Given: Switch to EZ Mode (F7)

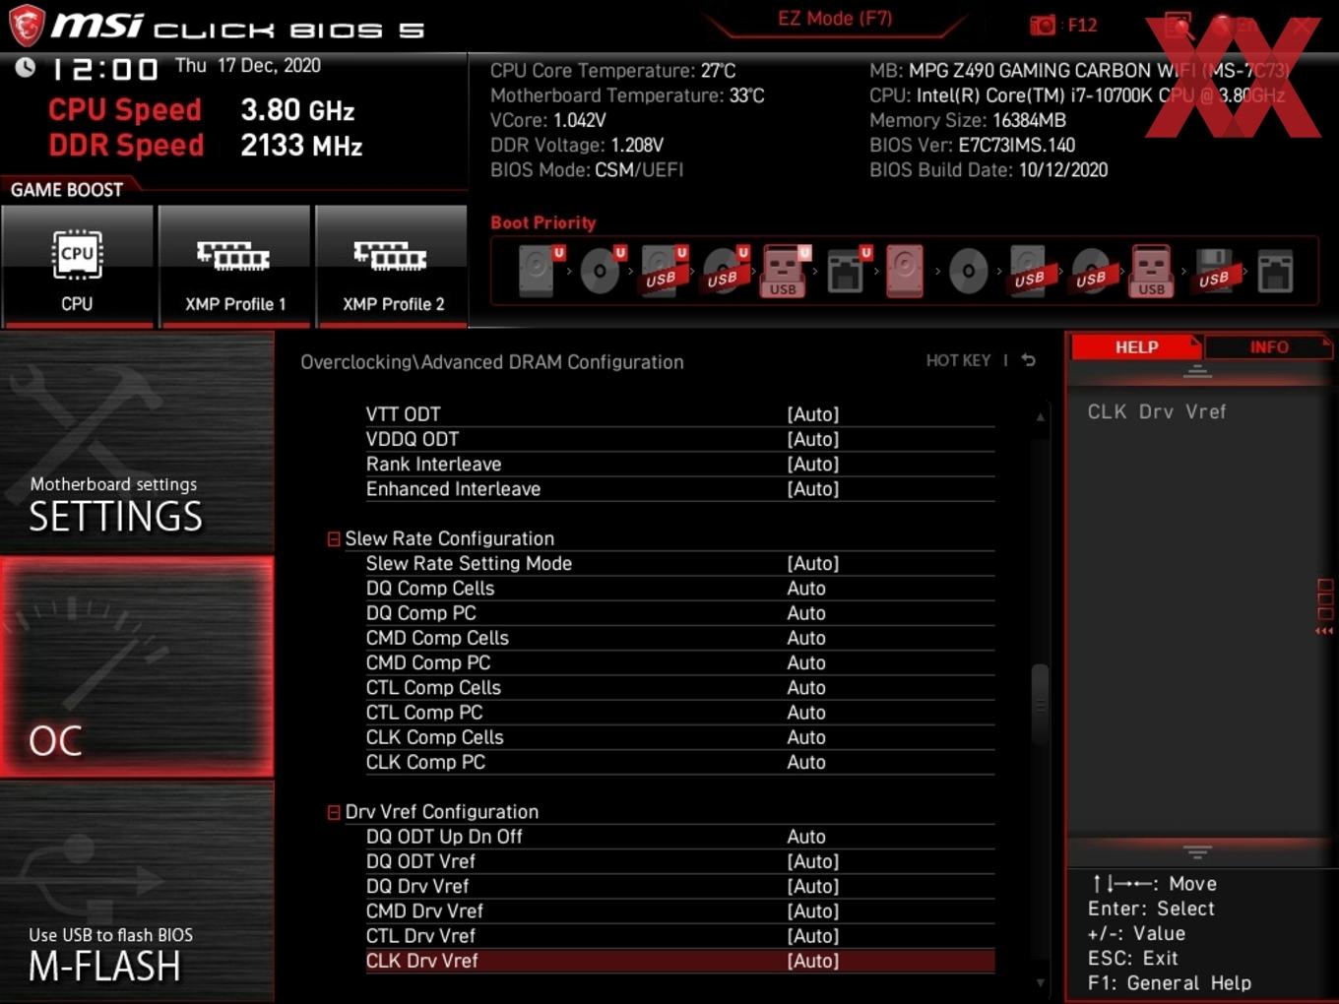Looking at the screenshot, I should coord(835,19).
